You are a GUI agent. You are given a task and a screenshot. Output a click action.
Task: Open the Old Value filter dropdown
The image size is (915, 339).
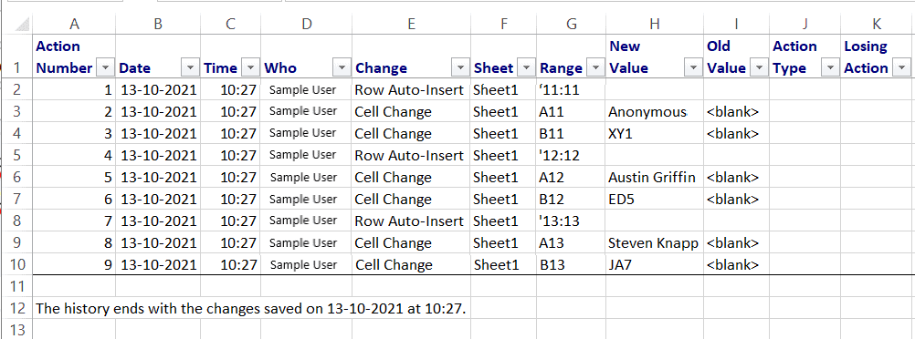coord(759,68)
